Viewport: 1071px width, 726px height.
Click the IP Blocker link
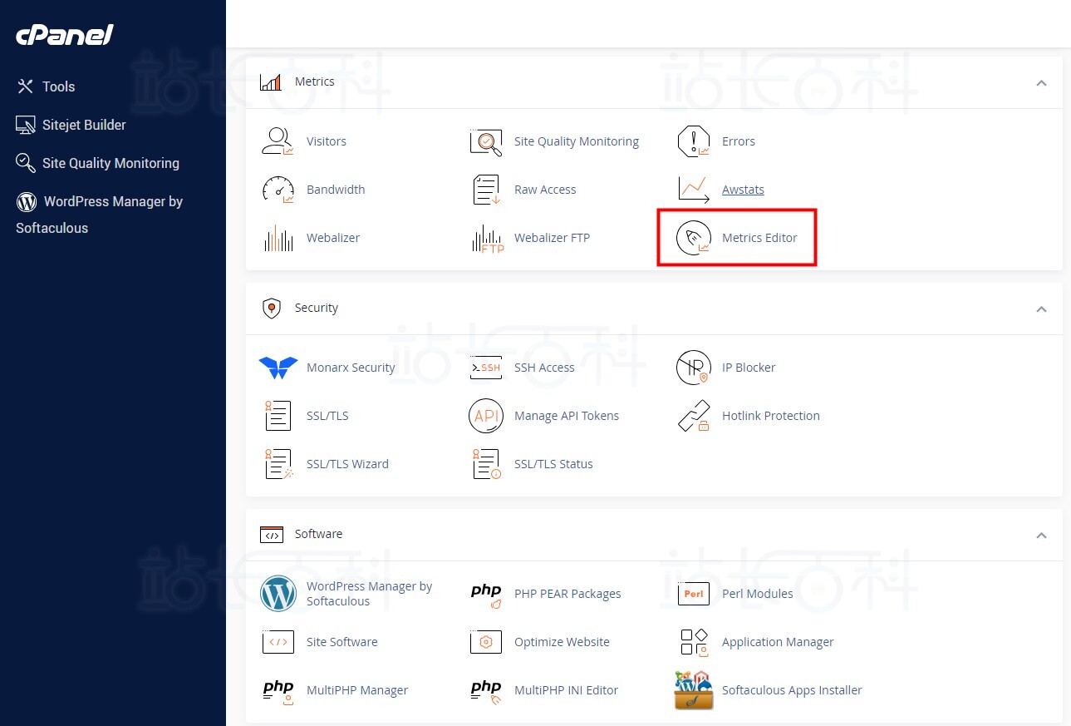pos(749,368)
